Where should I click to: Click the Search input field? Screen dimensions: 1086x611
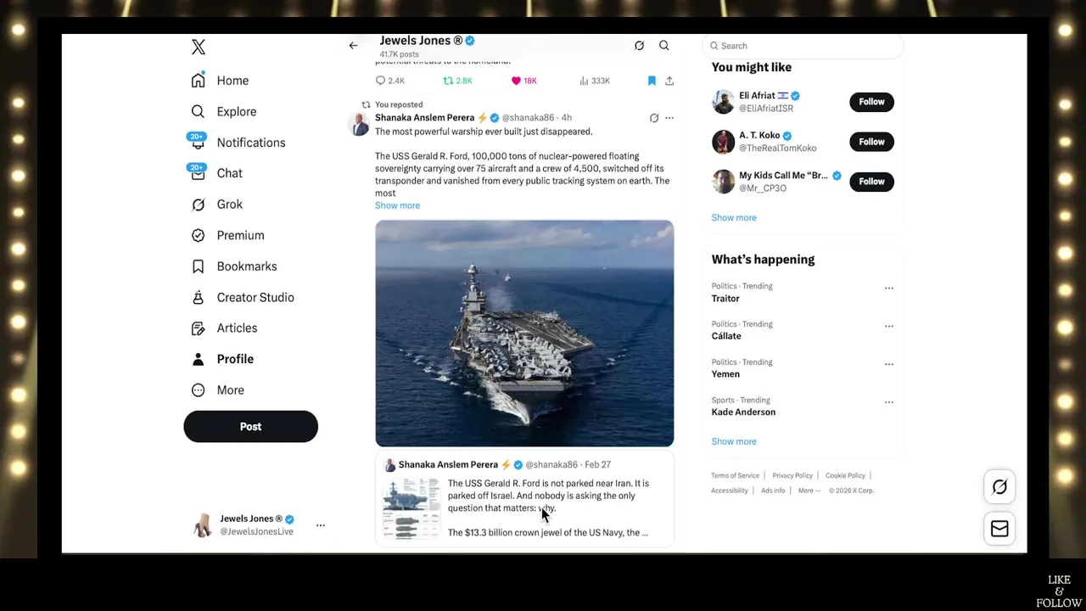coord(803,46)
